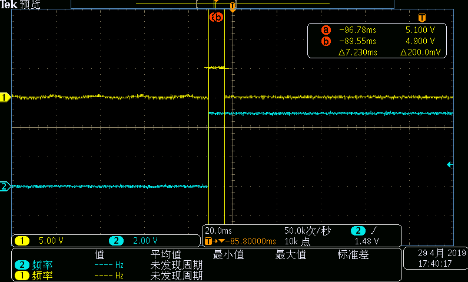This screenshot has height=282, width=468.
Task: Click the 值 column header
Action: point(99,254)
